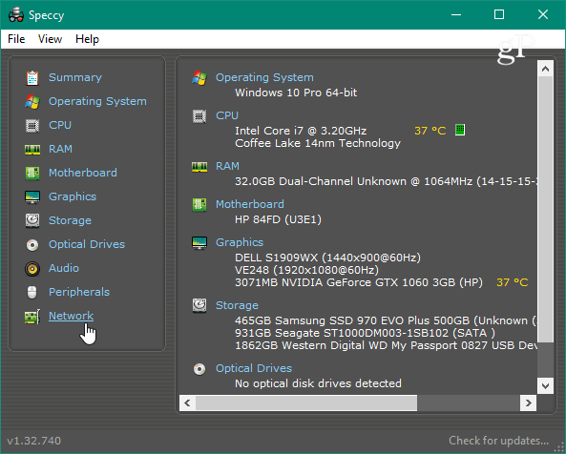This screenshot has height=454, width=566.
Task: Click 'Seagate ST1000DM003' storage entry
Action: tap(365, 333)
